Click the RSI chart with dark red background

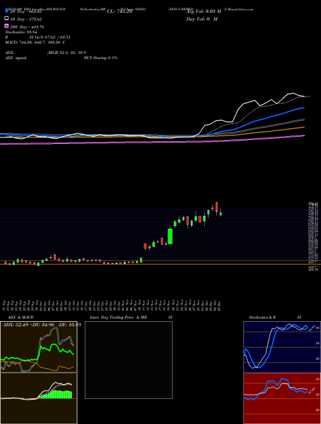pos(282,398)
